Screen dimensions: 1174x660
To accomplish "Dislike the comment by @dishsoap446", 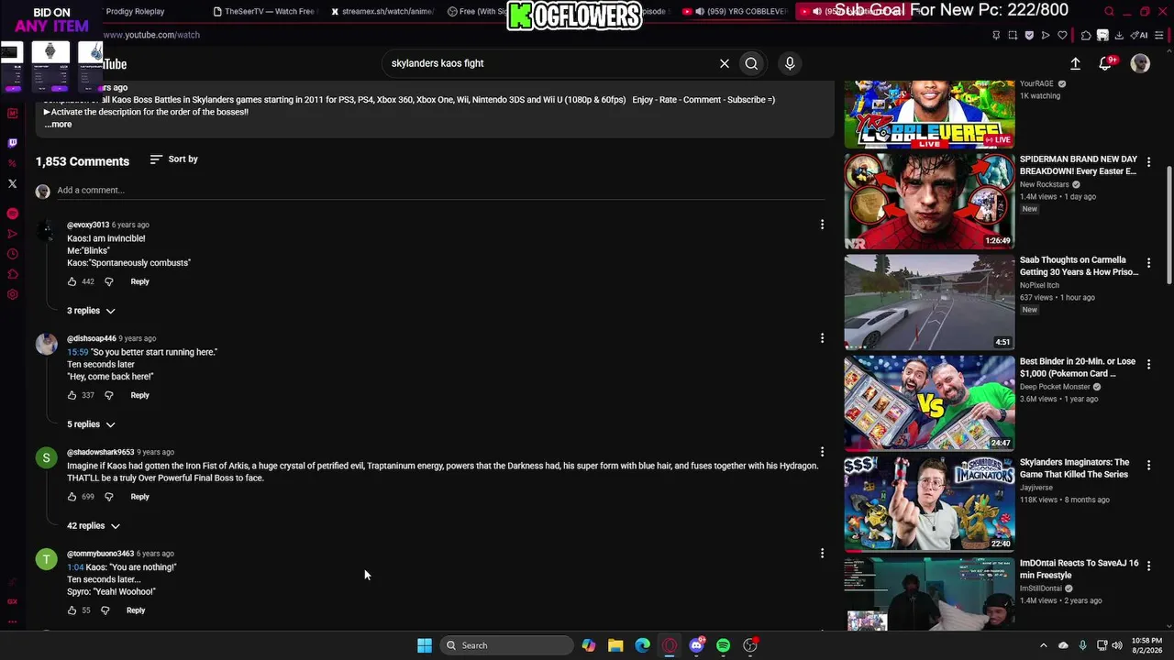I will pyautogui.click(x=108, y=395).
